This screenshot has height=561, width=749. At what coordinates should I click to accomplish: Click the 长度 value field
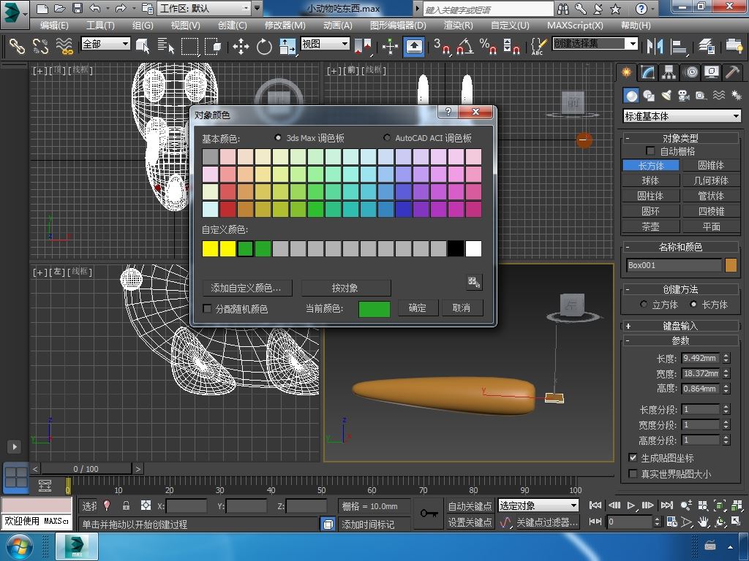[x=700, y=358]
